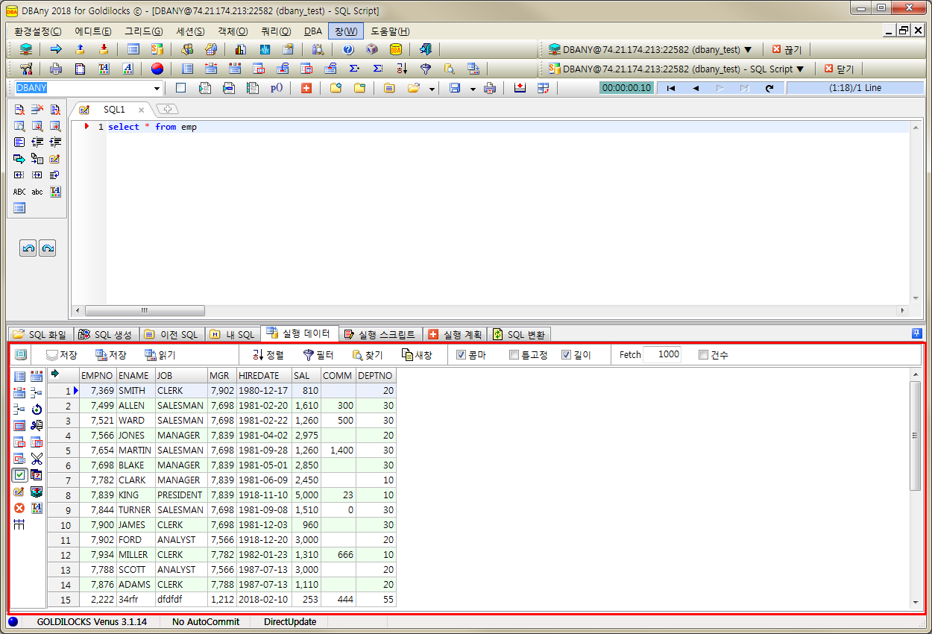
Task: Click the blue pin icon at results panel corner
Action: coord(917,333)
